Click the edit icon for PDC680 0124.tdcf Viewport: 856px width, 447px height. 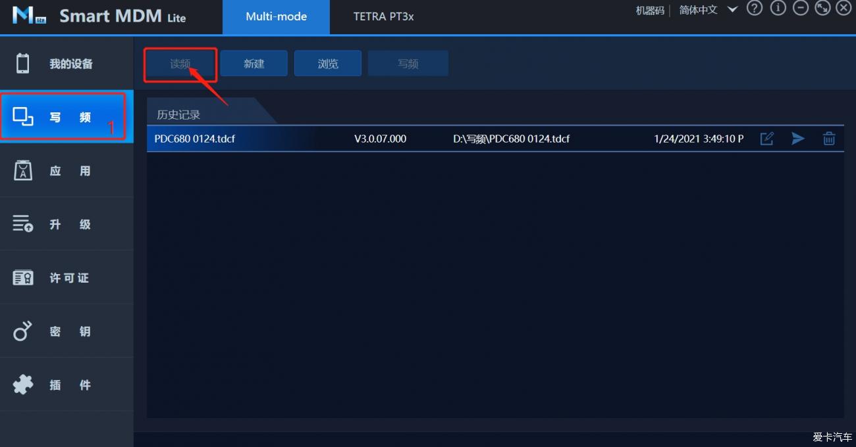(766, 139)
